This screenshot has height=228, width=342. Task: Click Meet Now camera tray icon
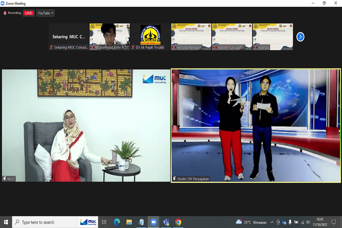[x=278, y=222]
